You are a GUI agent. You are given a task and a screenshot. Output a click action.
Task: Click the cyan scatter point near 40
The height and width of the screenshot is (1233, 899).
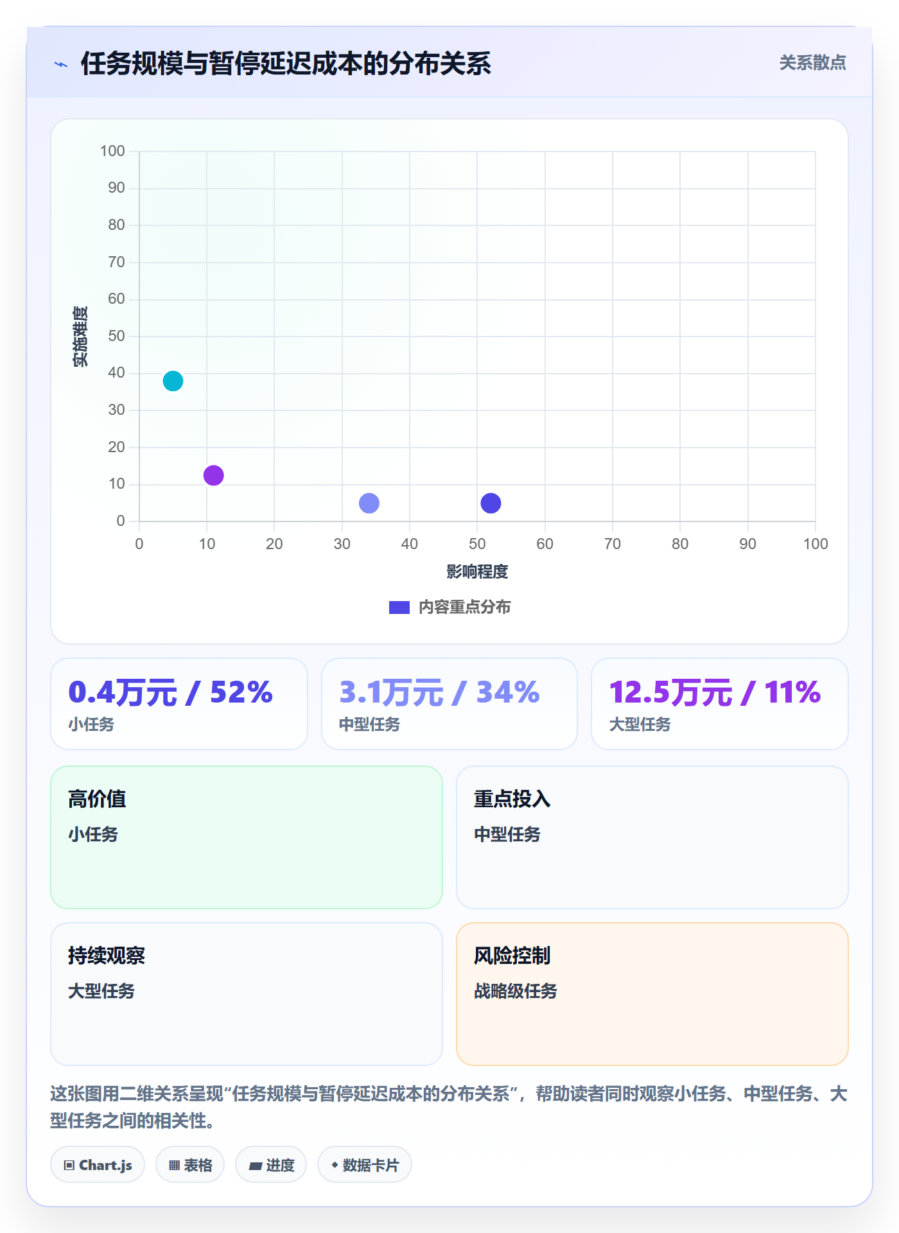pyautogui.click(x=173, y=381)
